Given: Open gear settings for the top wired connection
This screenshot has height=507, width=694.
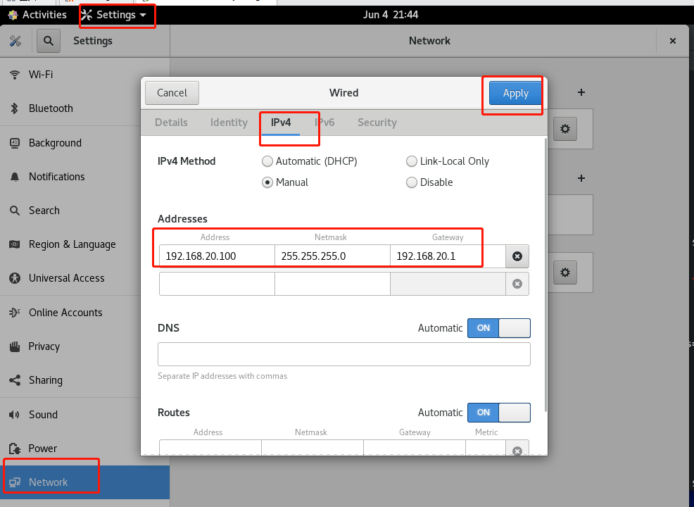Looking at the screenshot, I should (564, 129).
